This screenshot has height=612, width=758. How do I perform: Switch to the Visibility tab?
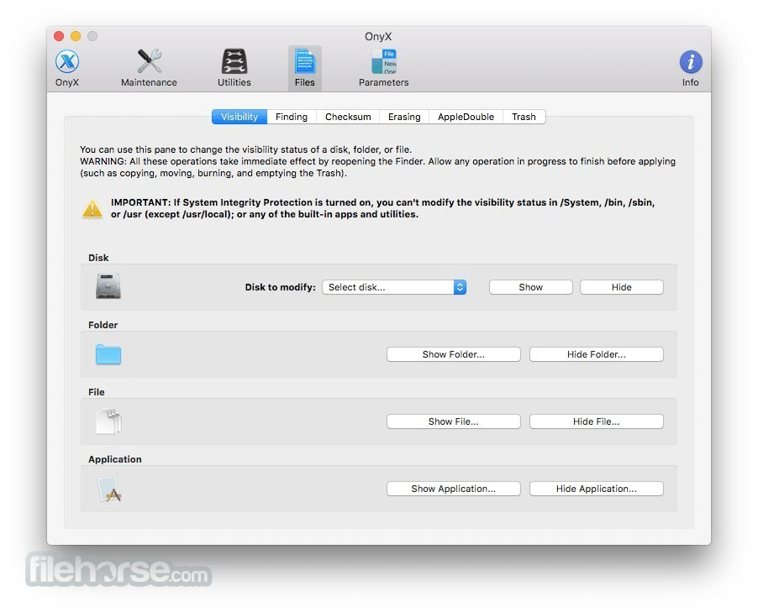(x=240, y=117)
